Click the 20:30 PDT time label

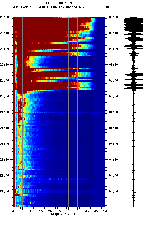pos(4,65)
